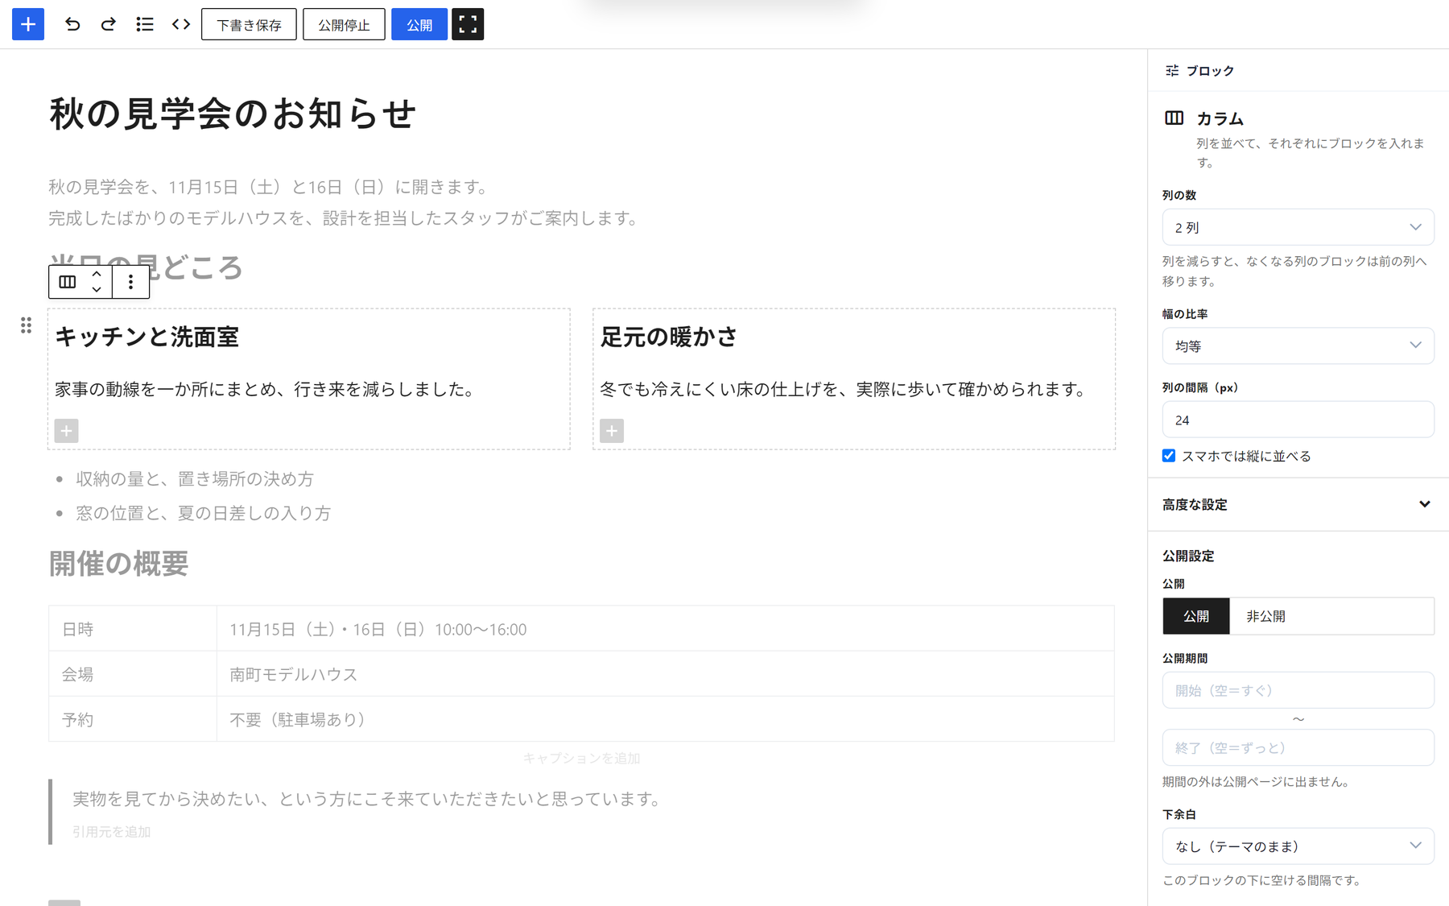
Task: Open the 下余白 dropdown
Action: point(1298,846)
